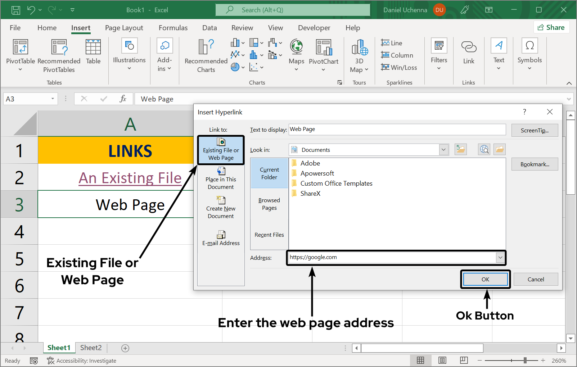
Task: Select E-mail Address link type
Action: pos(221,238)
